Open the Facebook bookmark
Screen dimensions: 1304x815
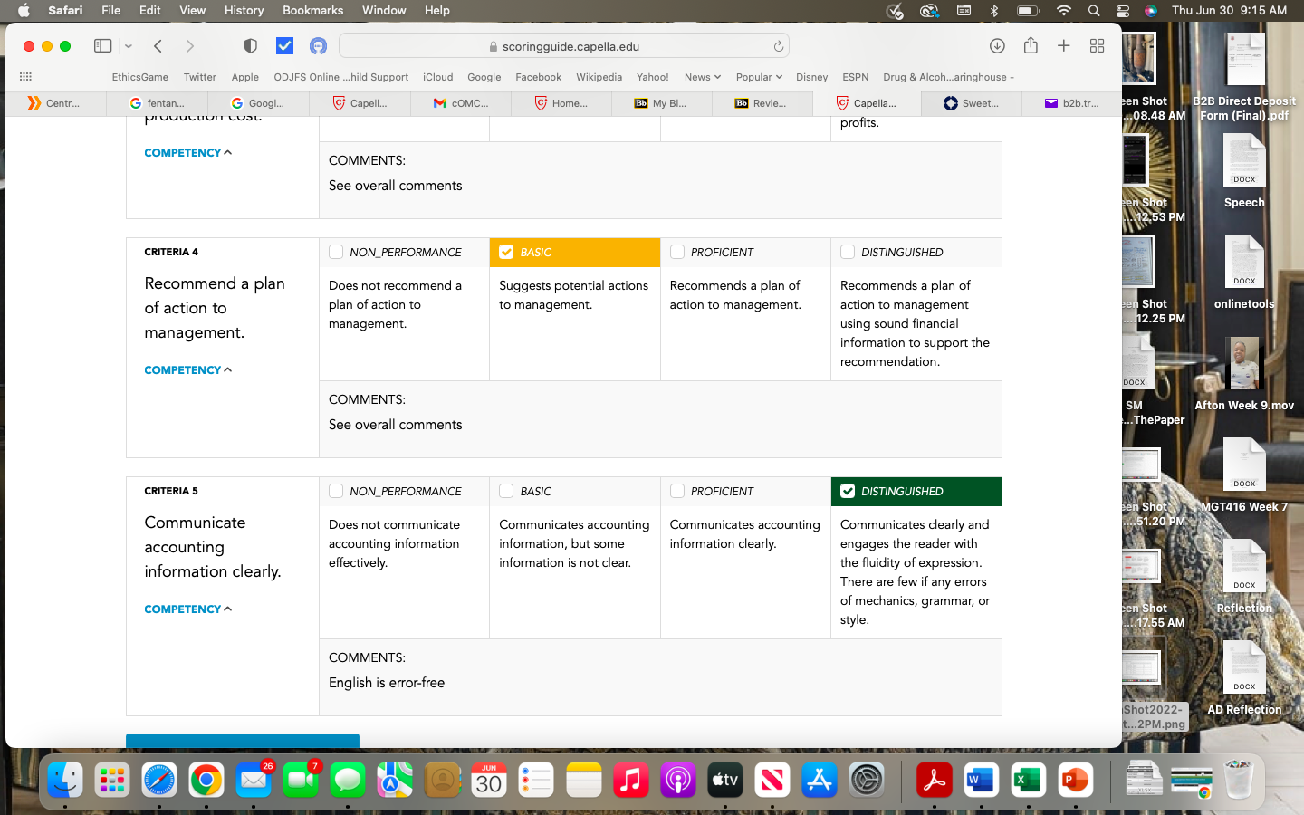click(538, 77)
